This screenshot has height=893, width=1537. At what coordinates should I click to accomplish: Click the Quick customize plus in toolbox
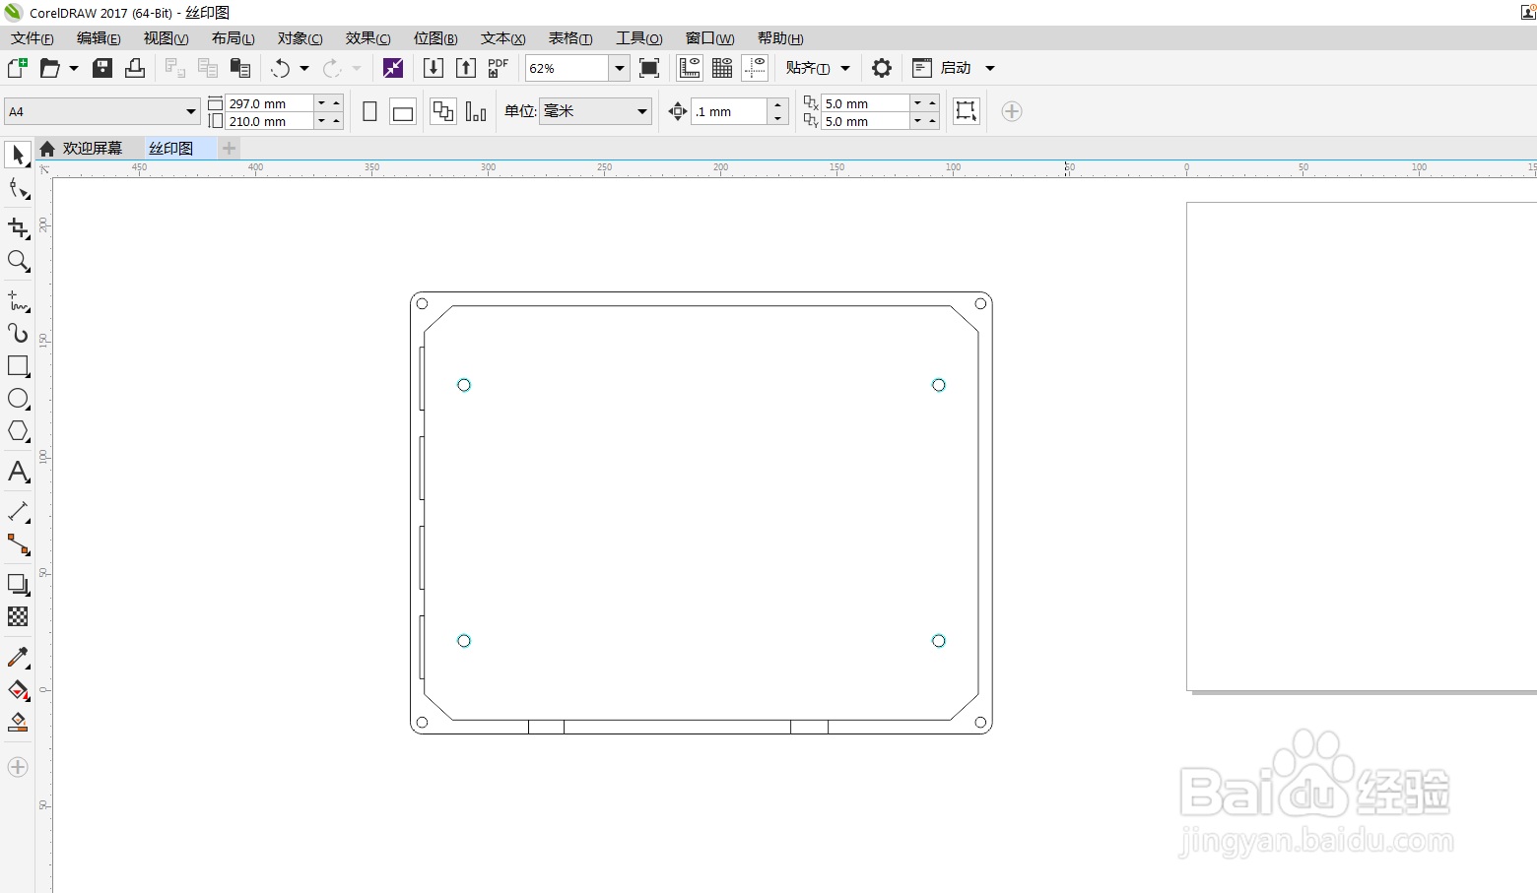18,767
